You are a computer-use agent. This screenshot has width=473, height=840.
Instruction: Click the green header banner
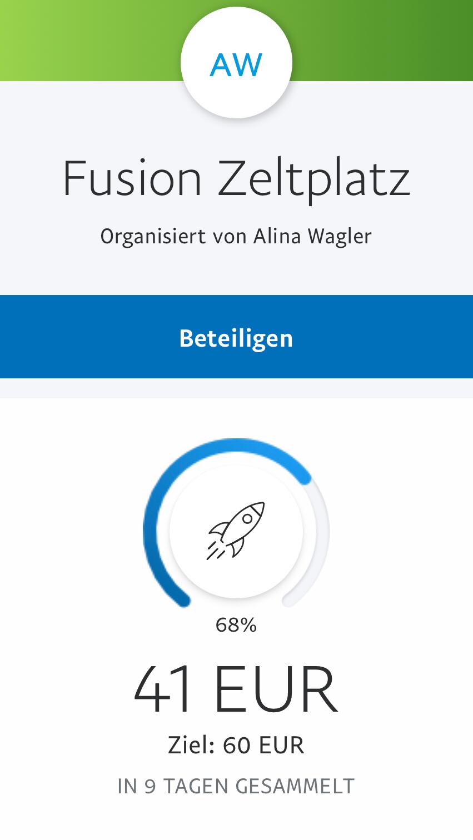coord(83,40)
